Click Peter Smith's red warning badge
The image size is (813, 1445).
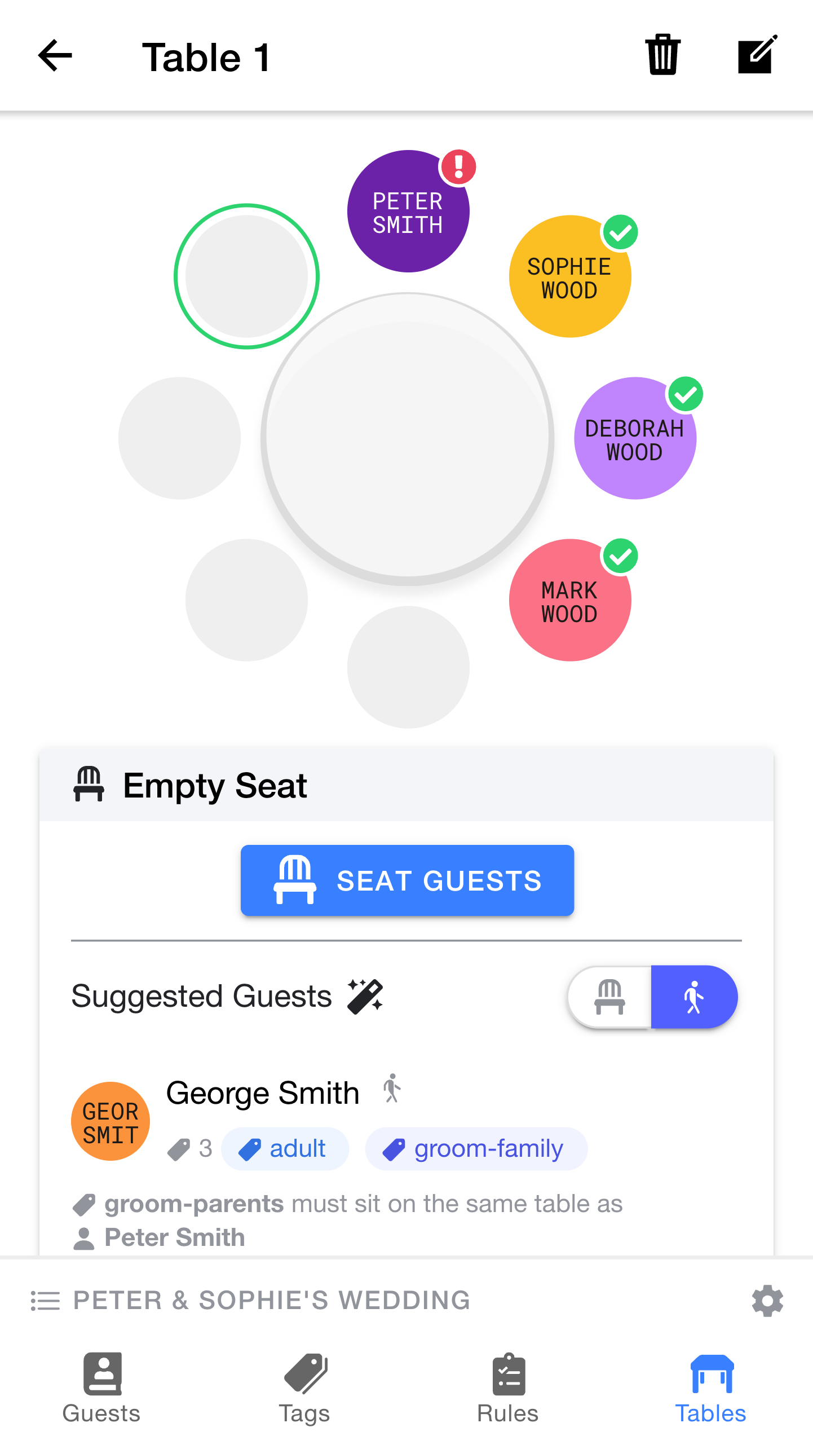(x=458, y=167)
